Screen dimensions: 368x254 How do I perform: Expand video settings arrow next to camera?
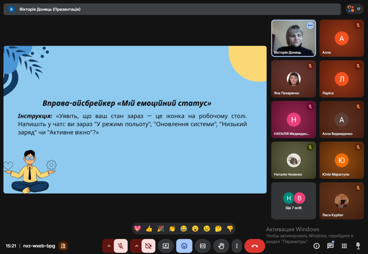(137, 246)
